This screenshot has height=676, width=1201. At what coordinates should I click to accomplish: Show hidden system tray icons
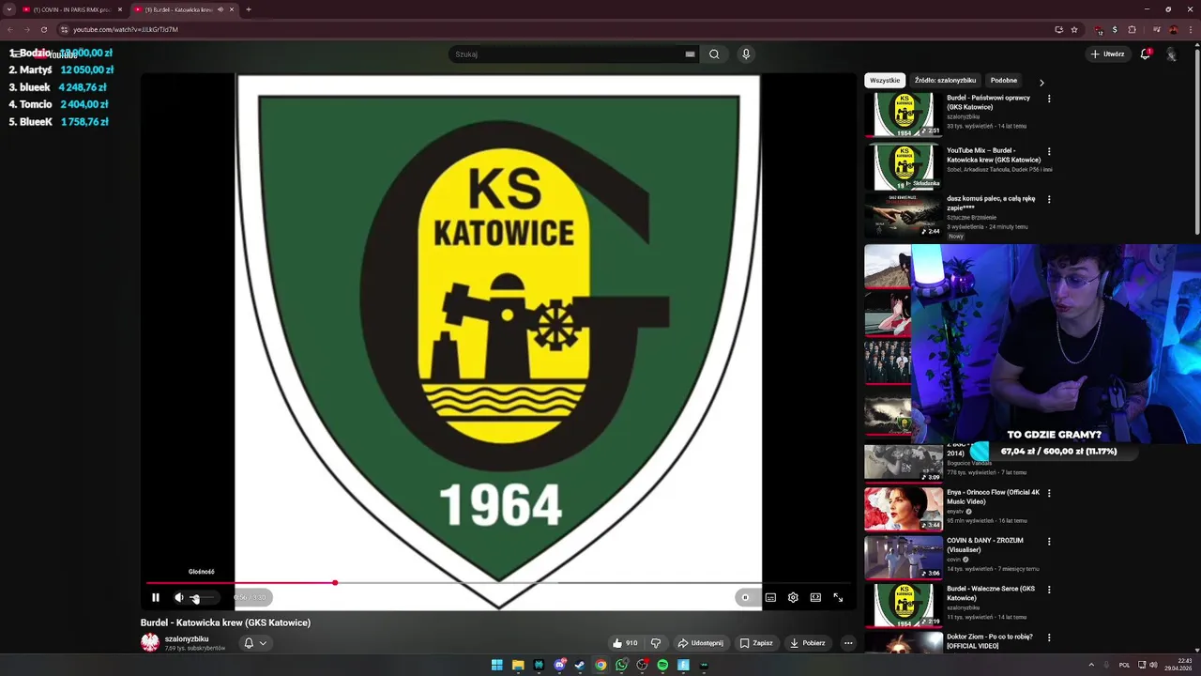[x=1091, y=665]
